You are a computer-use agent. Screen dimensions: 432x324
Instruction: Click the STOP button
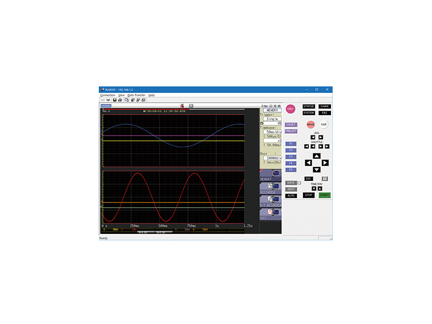(x=308, y=195)
